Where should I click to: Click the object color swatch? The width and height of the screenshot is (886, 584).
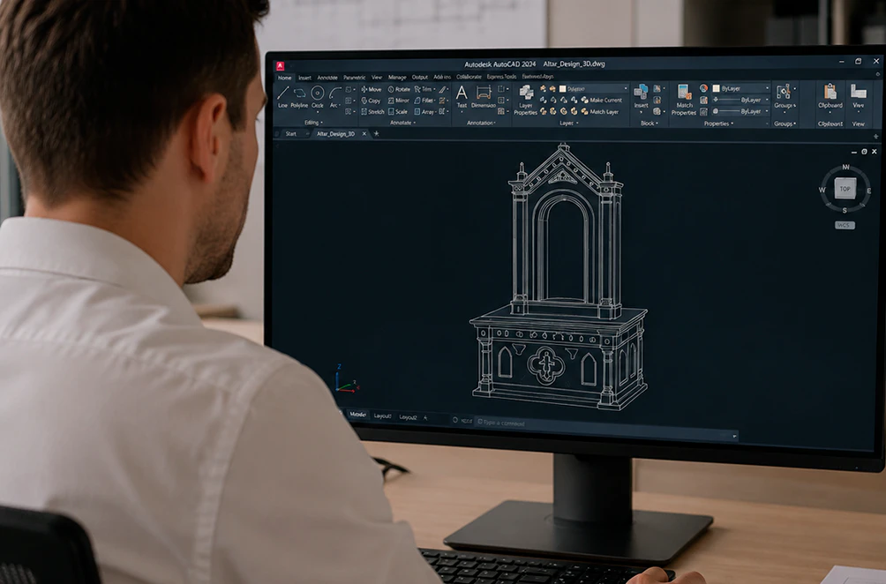coord(716,88)
